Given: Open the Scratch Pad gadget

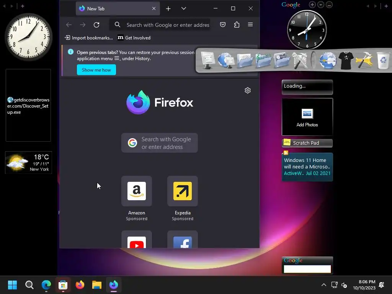Looking at the screenshot, I should tap(307, 143).
